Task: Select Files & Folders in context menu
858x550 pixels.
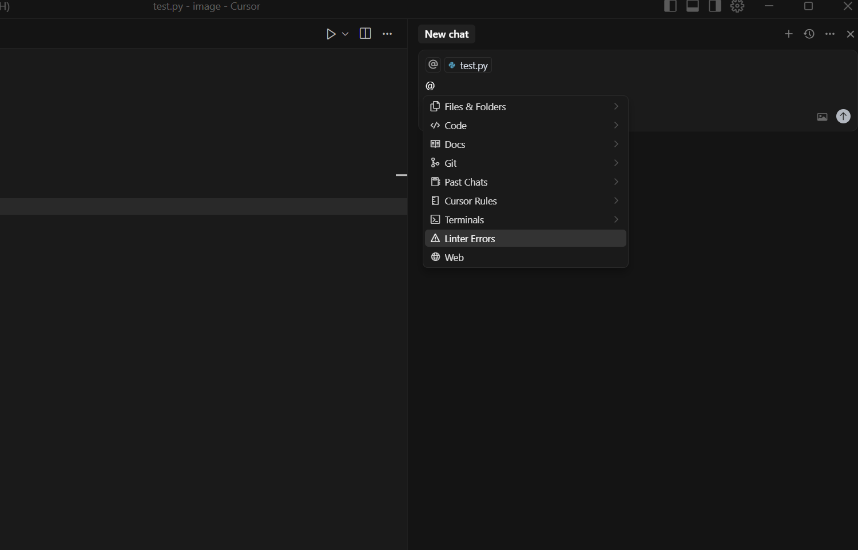Action: pos(525,107)
